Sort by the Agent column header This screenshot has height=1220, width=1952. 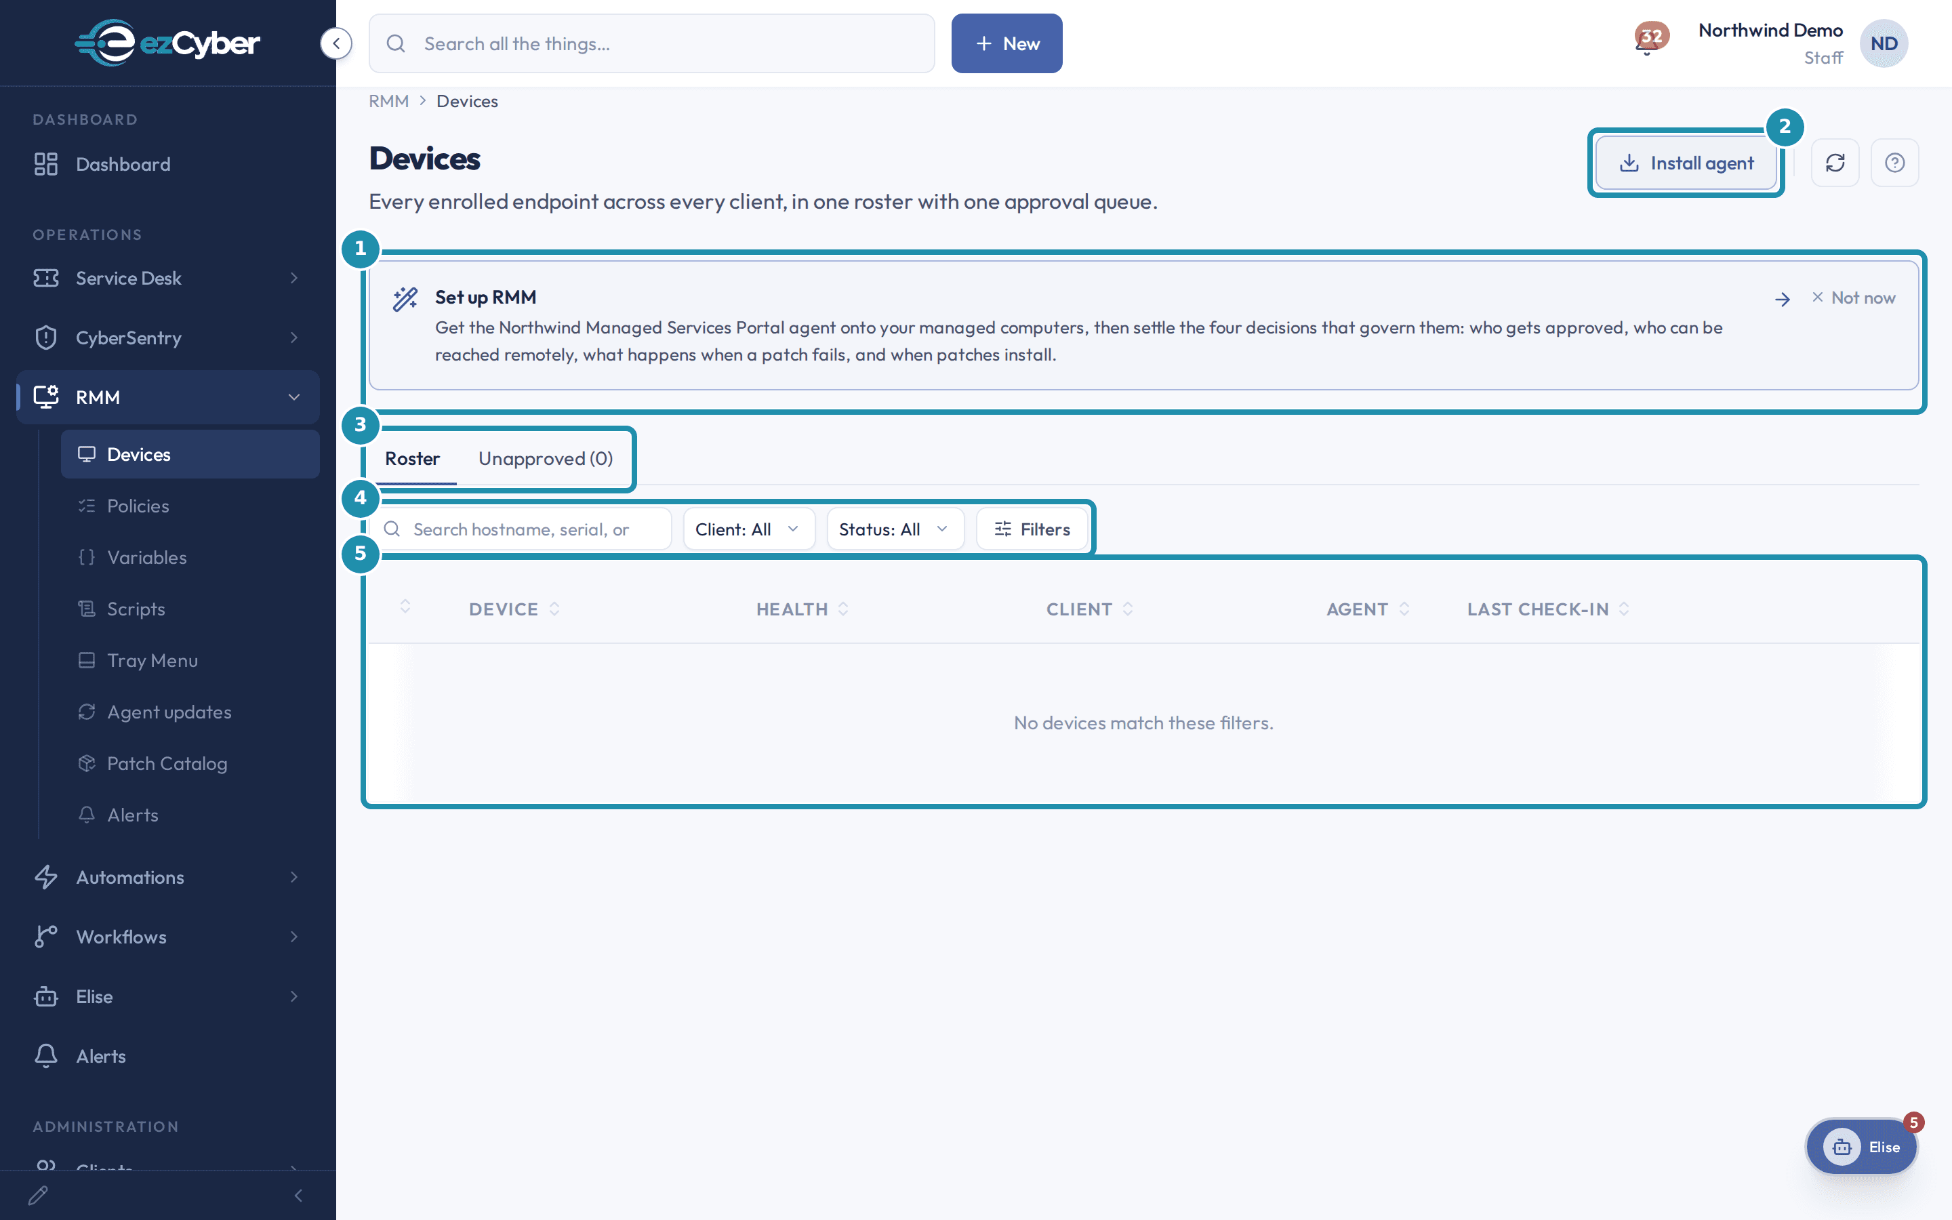1369,609
